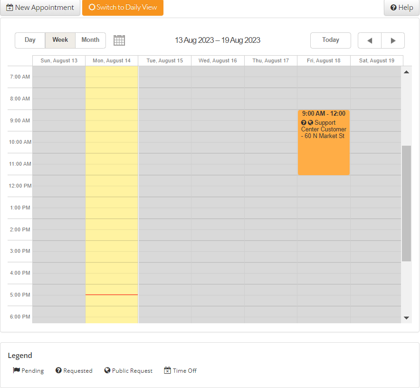
Task: Click the Time Off icon in the legend
Action: pos(167,370)
